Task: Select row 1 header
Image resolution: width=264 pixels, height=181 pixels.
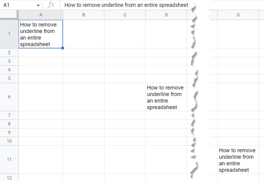Action: pos(9,34)
